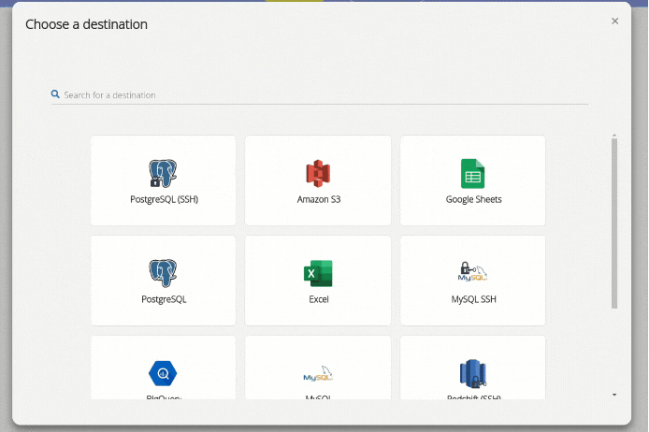Click the 'PostgreSQL (SSH)' label text

[164, 199]
